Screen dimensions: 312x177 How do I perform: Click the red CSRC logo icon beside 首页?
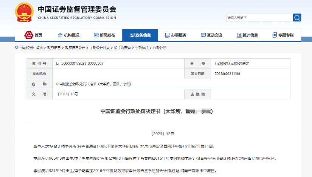(x=29, y=35)
